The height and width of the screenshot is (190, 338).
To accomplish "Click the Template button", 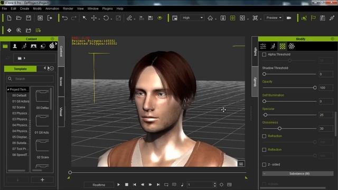I will click(21, 69).
